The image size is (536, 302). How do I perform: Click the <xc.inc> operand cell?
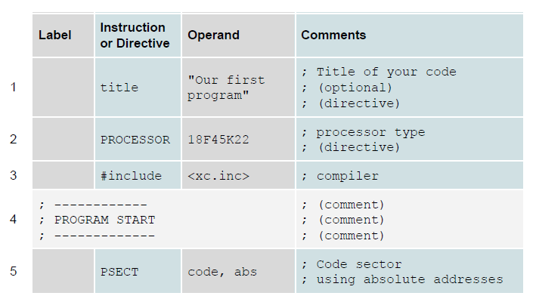(x=238, y=175)
